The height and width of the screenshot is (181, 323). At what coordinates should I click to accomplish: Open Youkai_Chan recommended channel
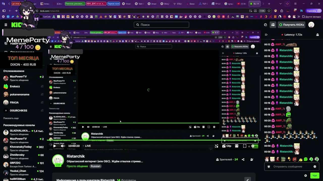pos(23,173)
